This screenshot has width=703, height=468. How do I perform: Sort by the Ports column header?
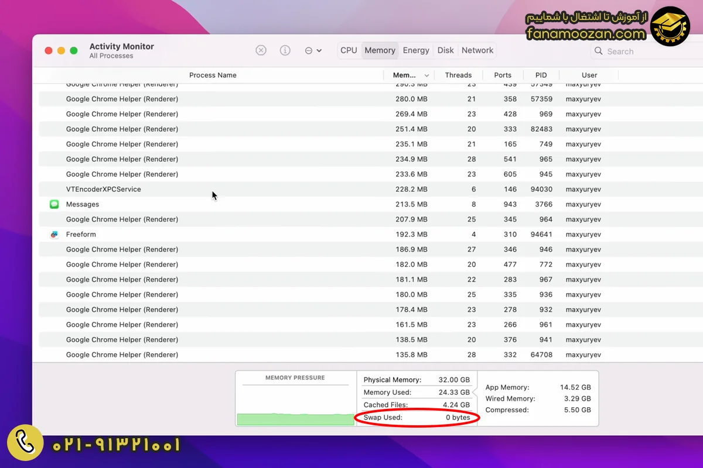[x=503, y=75]
